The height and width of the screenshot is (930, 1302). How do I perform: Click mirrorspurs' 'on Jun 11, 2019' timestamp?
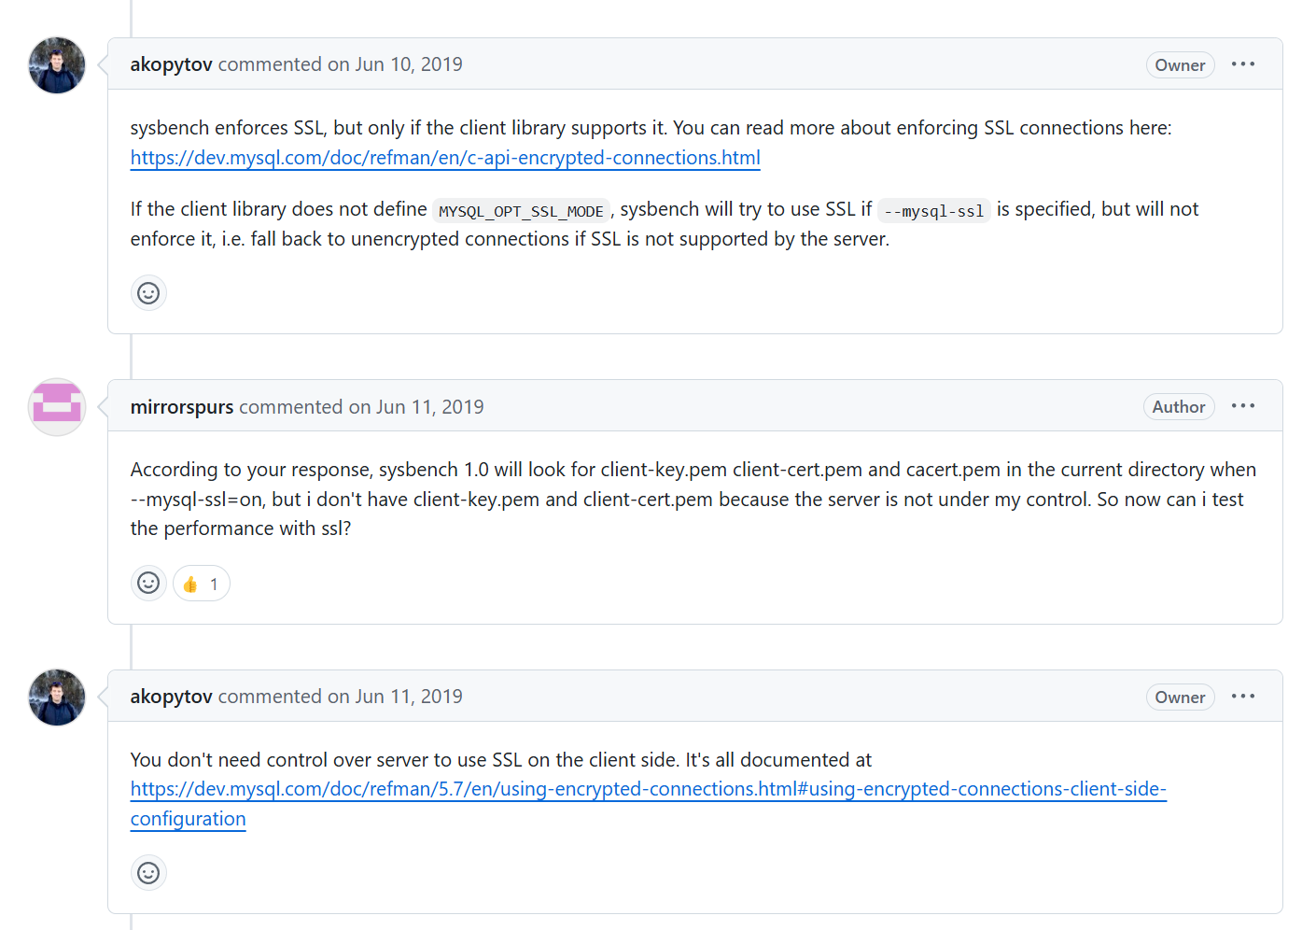pyautogui.click(x=416, y=407)
